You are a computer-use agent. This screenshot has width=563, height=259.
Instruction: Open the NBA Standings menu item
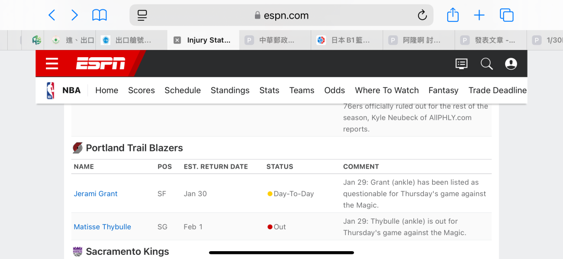tap(230, 90)
